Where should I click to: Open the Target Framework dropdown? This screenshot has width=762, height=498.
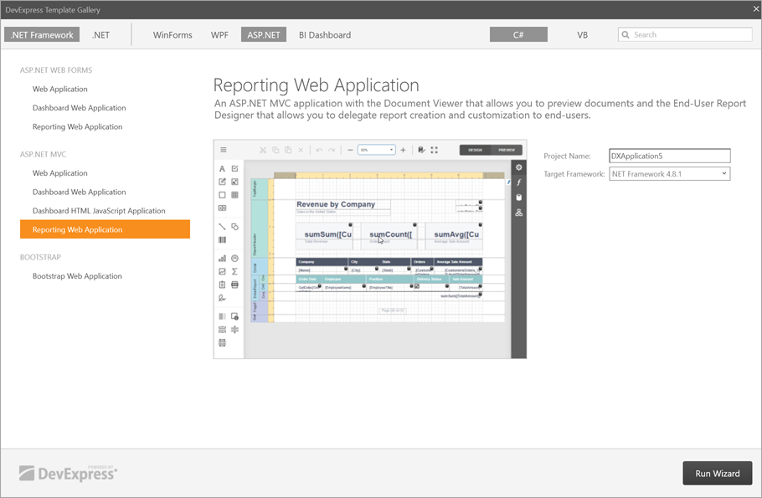tap(670, 173)
